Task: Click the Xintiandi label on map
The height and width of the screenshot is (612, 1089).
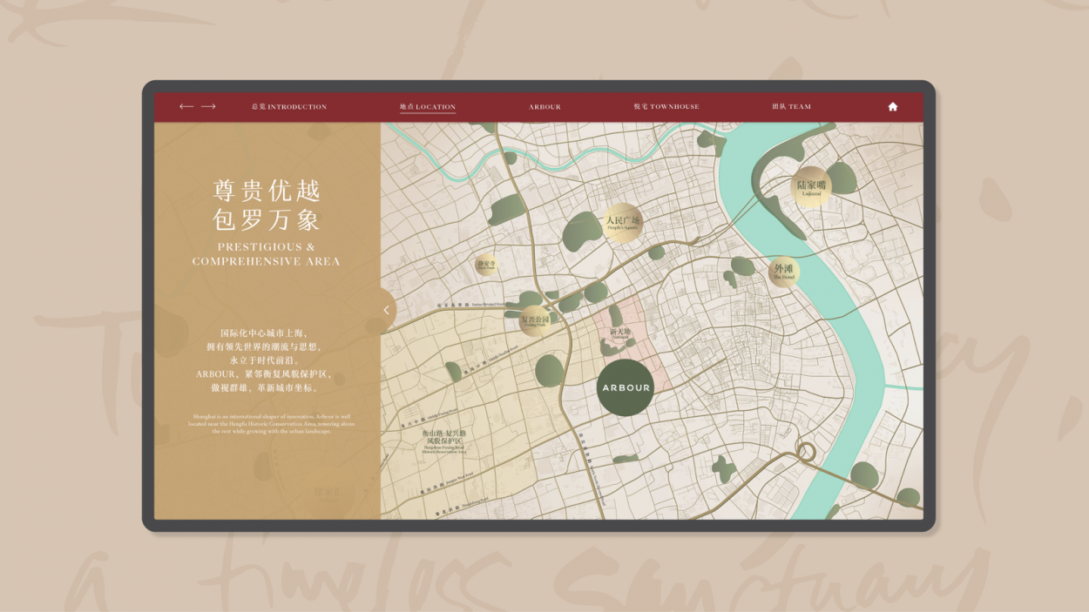Action: click(620, 333)
